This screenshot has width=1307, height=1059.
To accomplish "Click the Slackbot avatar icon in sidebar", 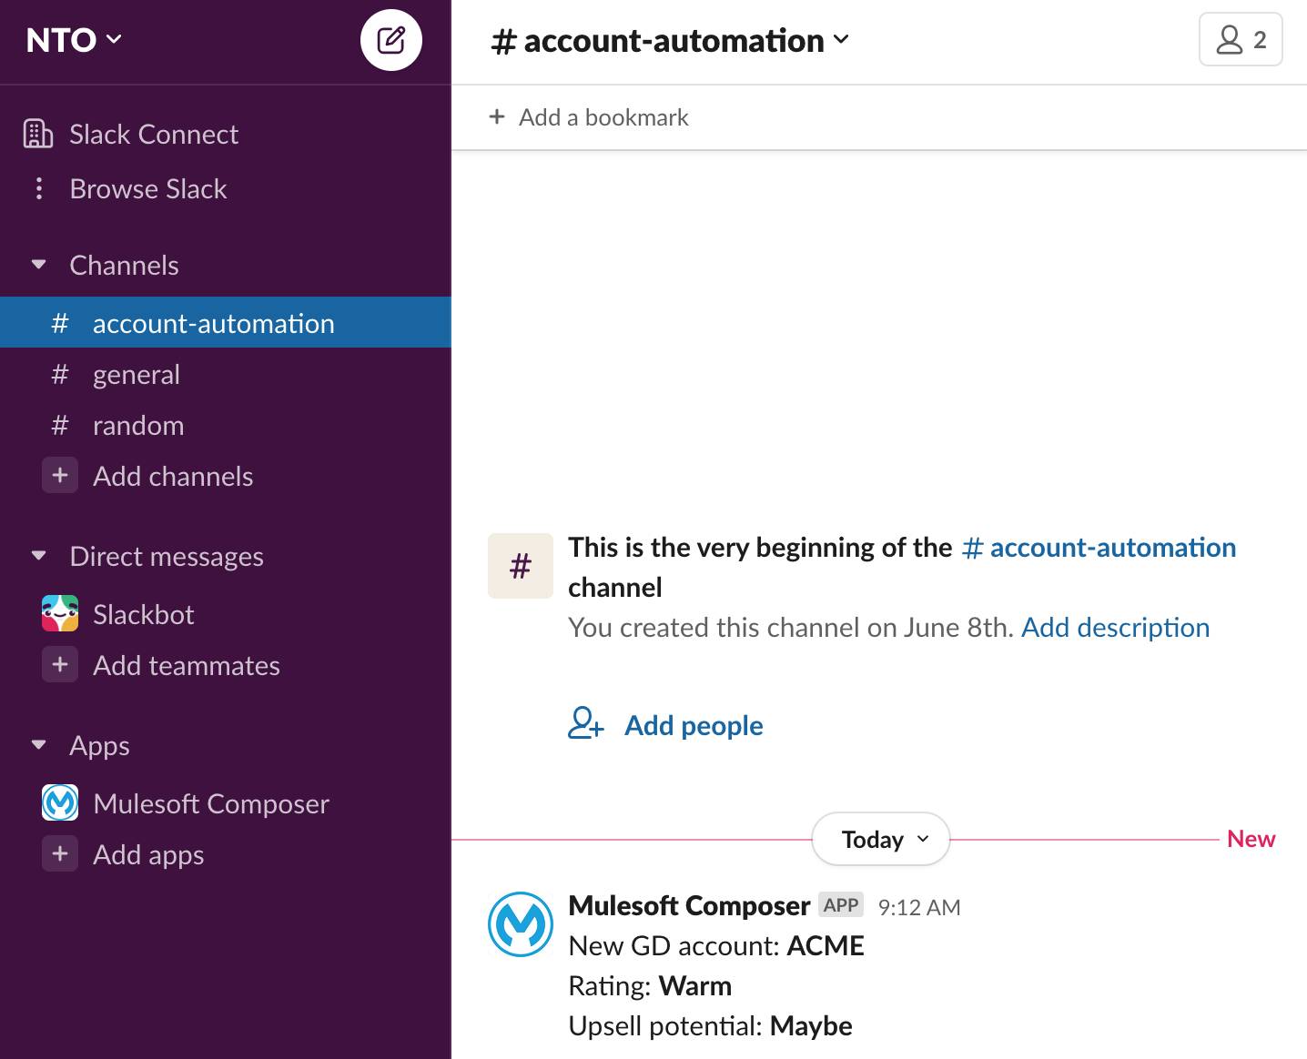I will 60,613.
